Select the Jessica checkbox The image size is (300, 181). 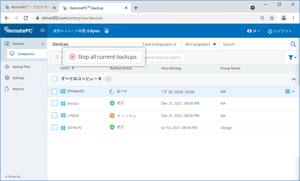pyautogui.click(x=54, y=103)
